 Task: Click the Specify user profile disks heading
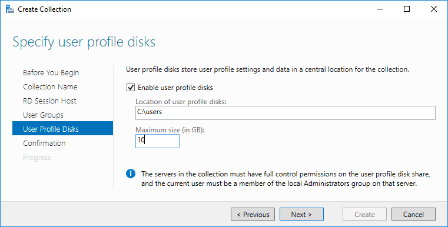point(84,42)
